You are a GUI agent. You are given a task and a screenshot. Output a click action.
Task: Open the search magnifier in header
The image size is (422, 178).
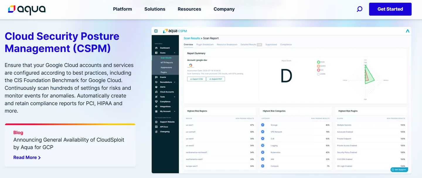[359, 9]
